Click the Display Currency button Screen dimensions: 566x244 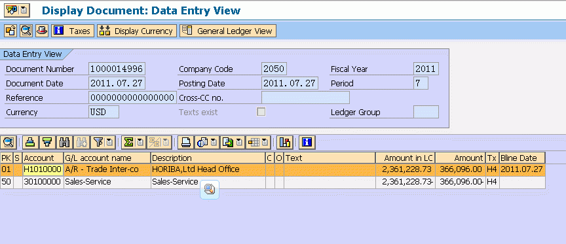(137, 31)
